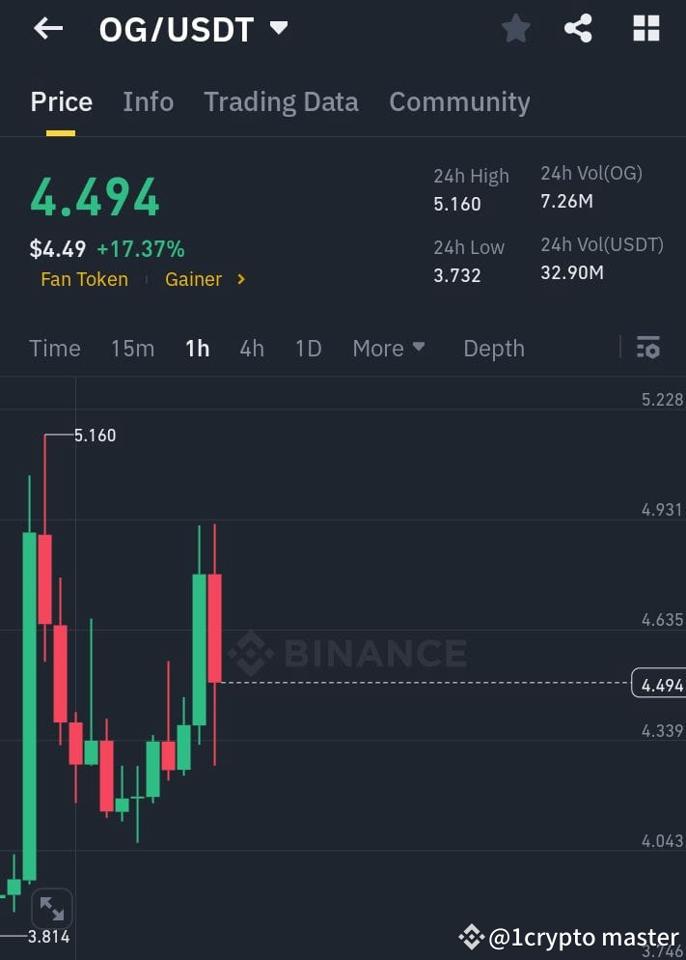Viewport: 686px width, 960px height.
Task: Select the 1h chart interval
Action: [x=198, y=349]
